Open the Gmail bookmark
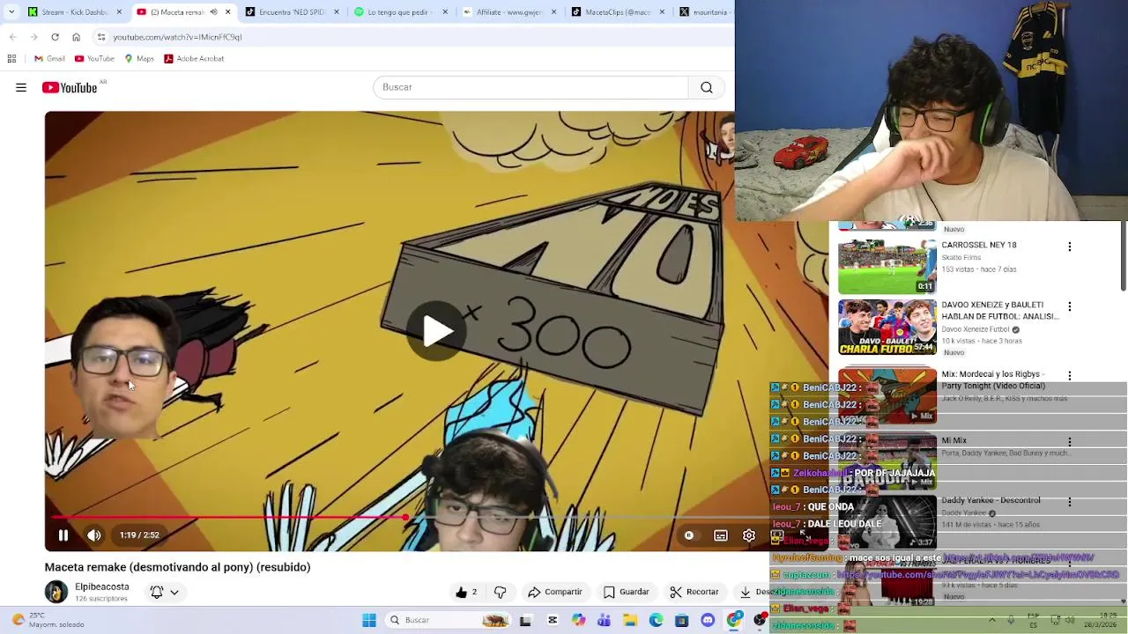Screen dimensions: 1128x634 coord(49,58)
